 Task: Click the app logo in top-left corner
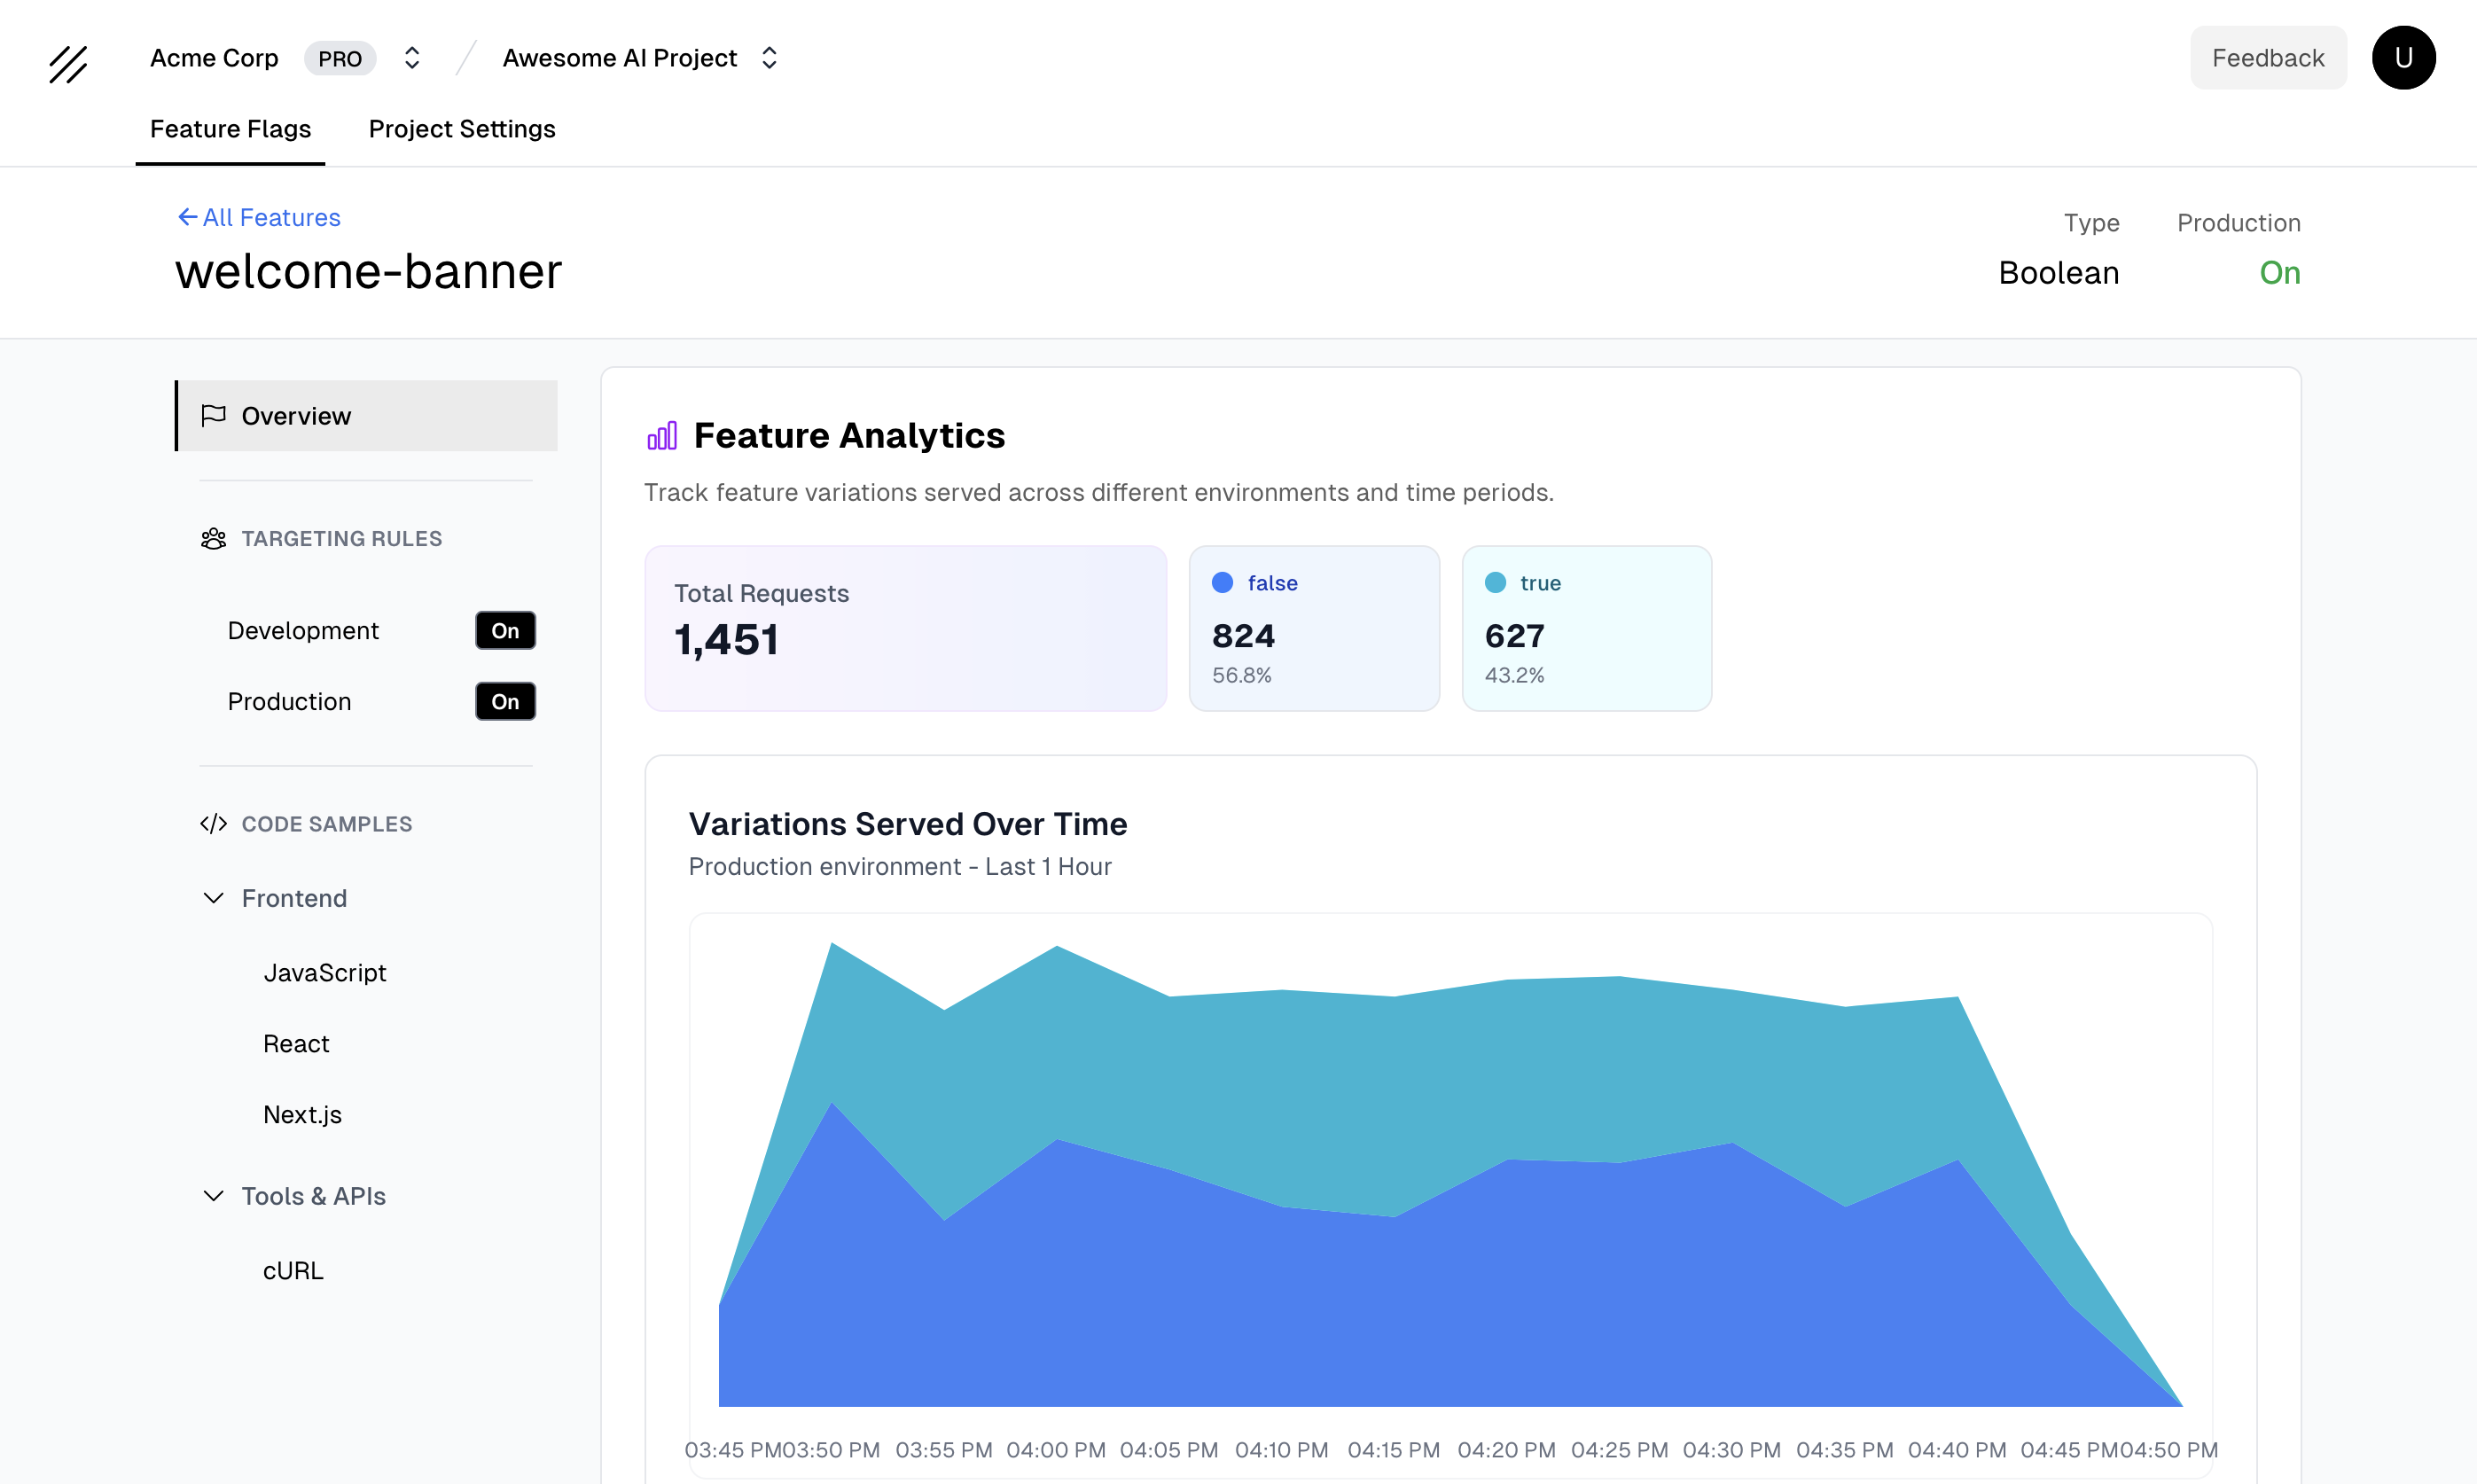[x=68, y=64]
